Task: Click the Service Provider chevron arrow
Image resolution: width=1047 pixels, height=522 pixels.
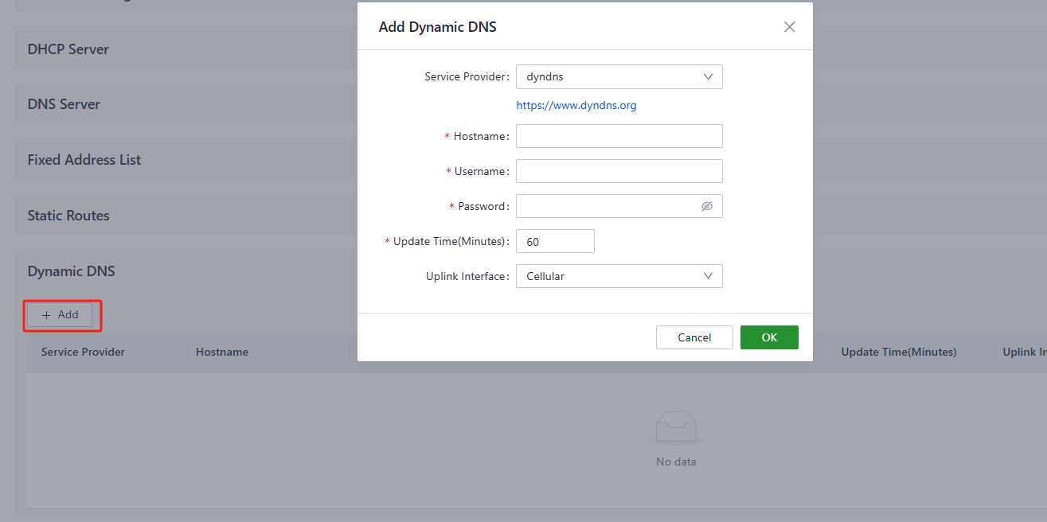Action: [x=708, y=77]
